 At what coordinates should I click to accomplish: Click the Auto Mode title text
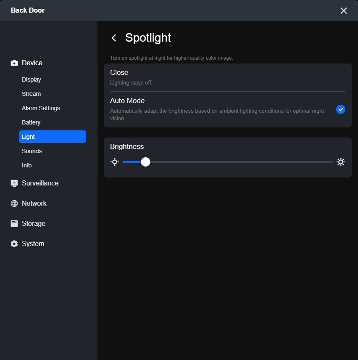(x=127, y=101)
